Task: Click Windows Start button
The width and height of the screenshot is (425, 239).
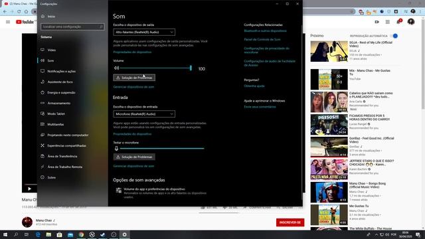Action: click(x=5, y=234)
